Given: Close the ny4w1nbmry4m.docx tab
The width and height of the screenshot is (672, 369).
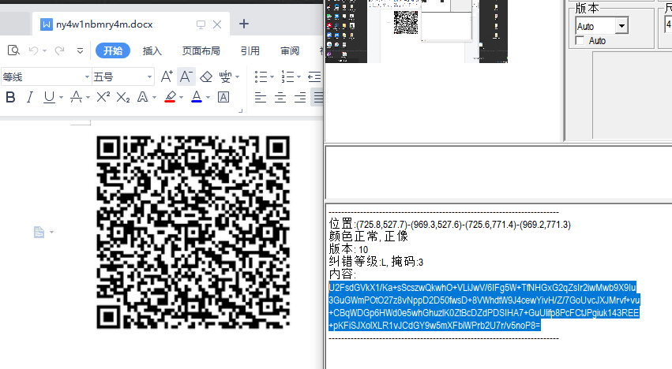Looking at the screenshot, I should coord(217,24).
